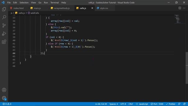Click line number 34 in the gutter

(x=14, y=21)
